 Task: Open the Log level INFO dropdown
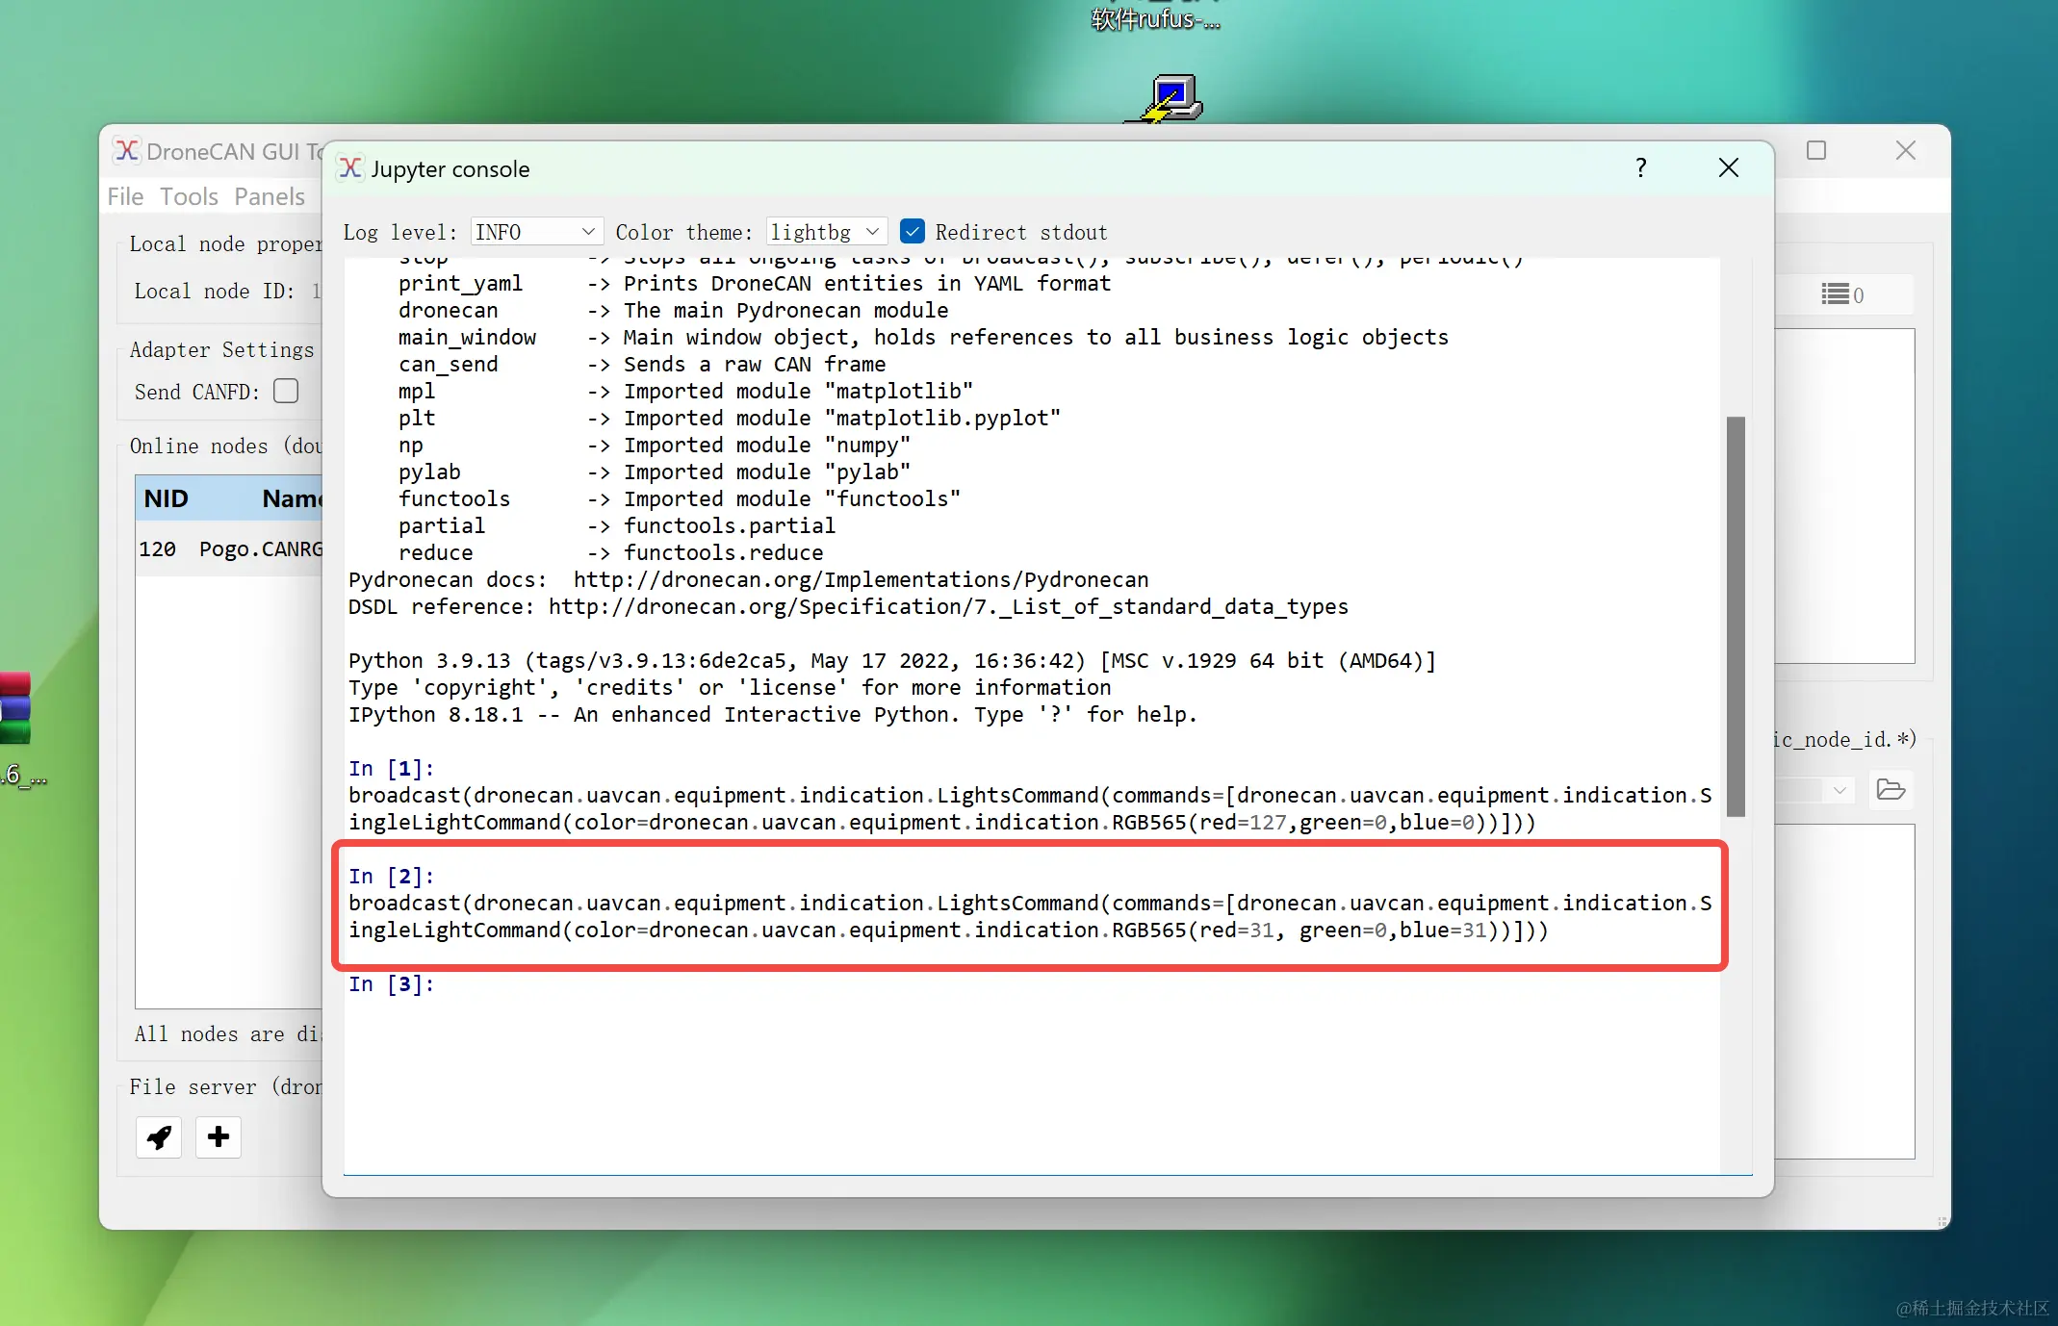(536, 232)
